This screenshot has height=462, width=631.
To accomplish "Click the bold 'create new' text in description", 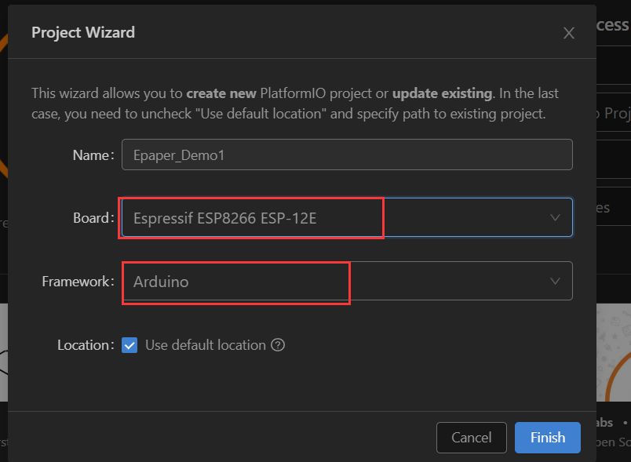I will click(x=221, y=93).
